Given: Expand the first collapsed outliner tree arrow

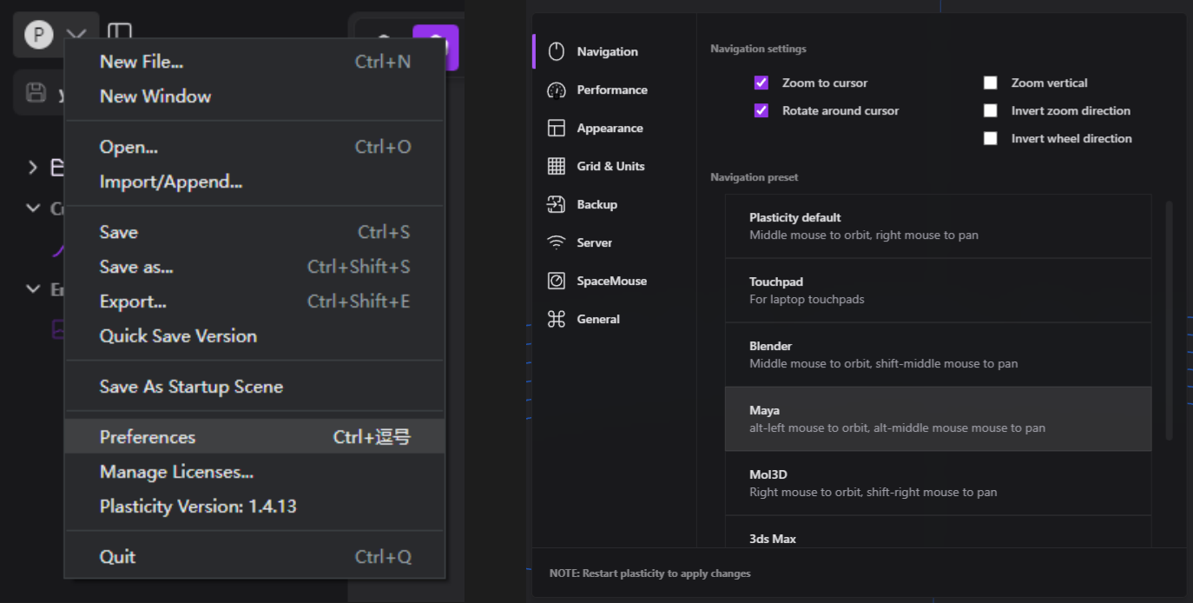Looking at the screenshot, I should 33,167.
